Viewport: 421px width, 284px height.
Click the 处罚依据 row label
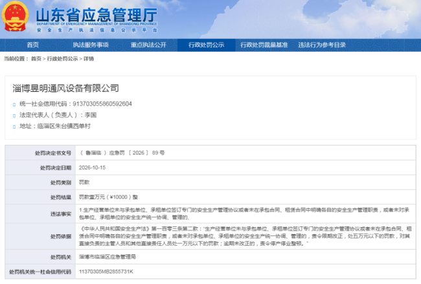[x=61, y=237]
